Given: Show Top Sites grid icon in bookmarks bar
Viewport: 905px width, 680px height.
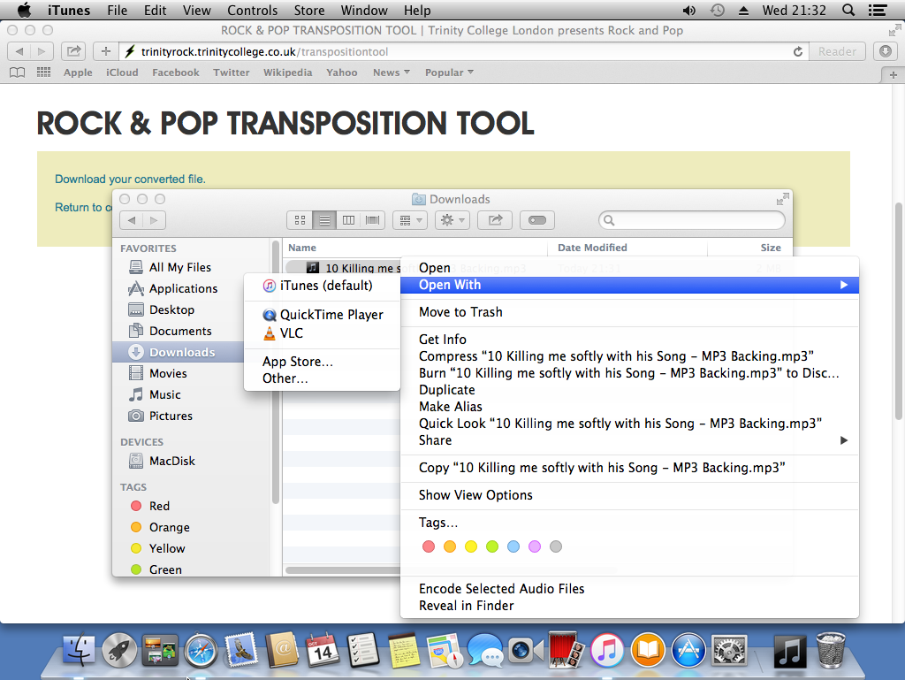Looking at the screenshot, I should point(44,73).
